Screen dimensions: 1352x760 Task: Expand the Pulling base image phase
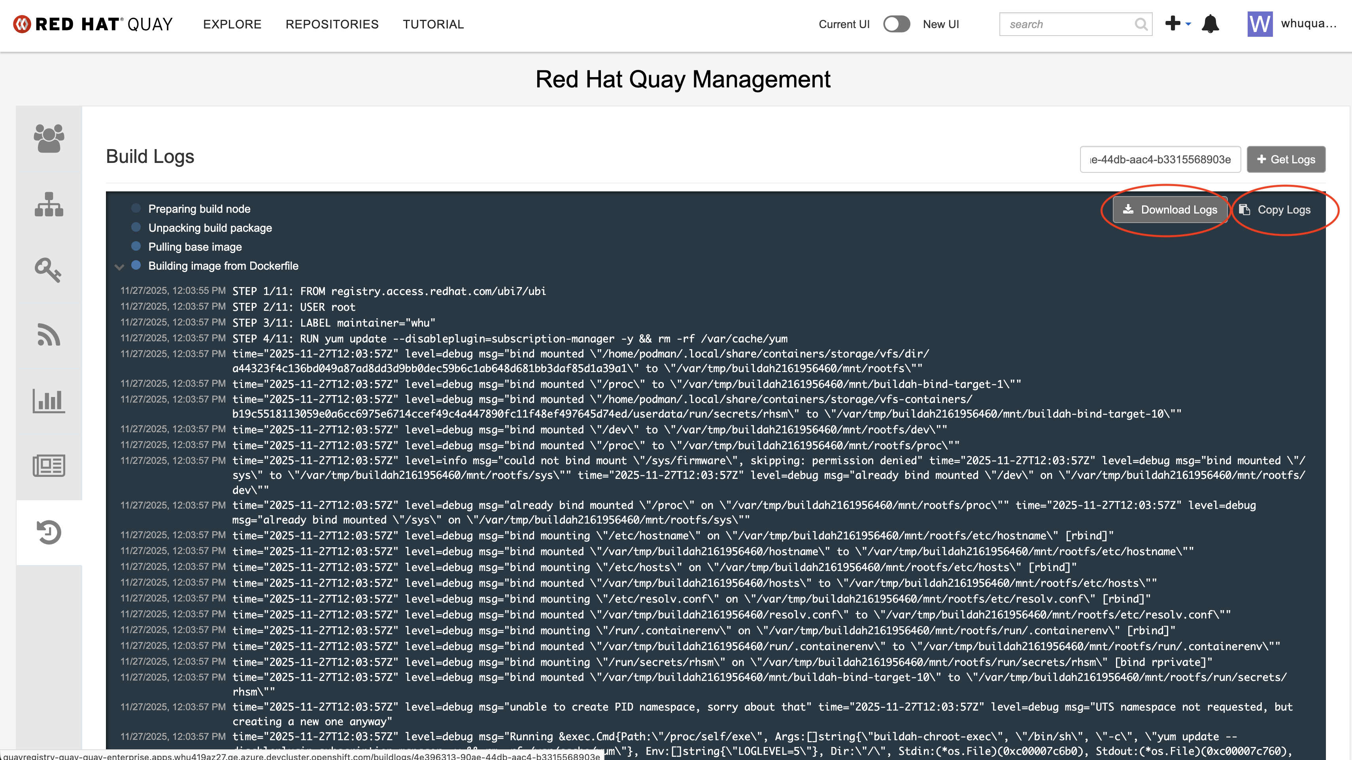click(195, 247)
